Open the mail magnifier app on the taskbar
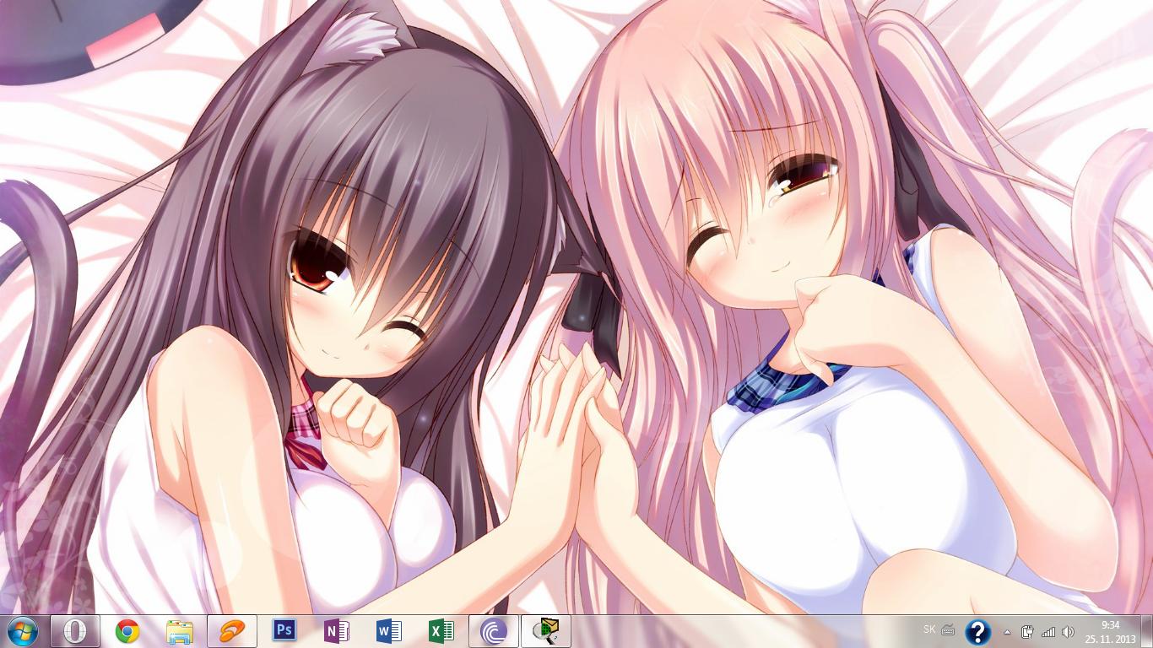Image resolution: width=1153 pixels, height=648 pixels. click(x=546, y=631)
